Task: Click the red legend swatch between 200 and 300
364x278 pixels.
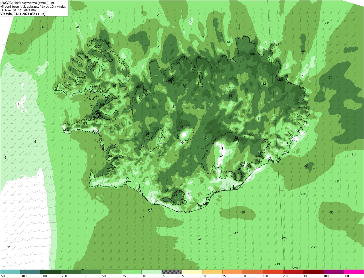Action: pyautogui.click(x=293, y=272)
